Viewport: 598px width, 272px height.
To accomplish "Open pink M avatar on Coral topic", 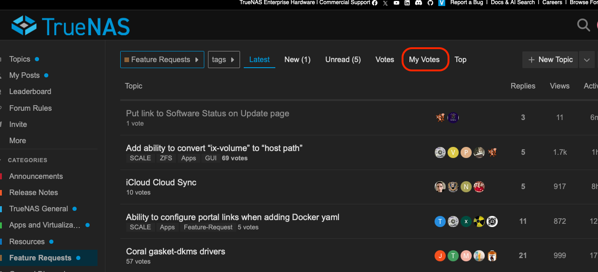I will tap(466, 256).
